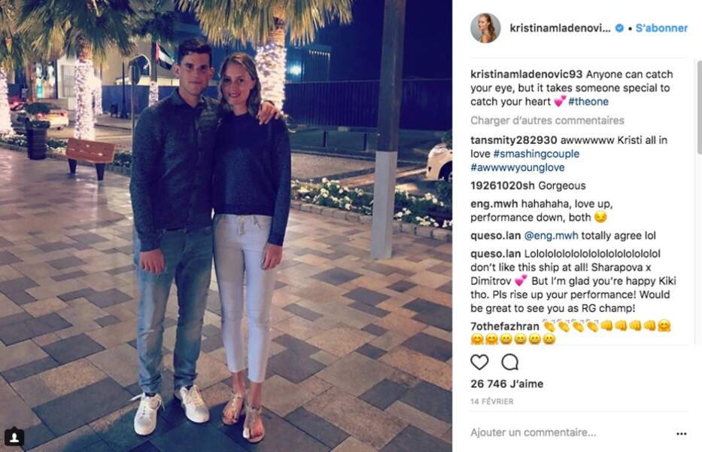Open the 14 FÉVRIER post date link
The width and height of the screenshot is (702, 452).
491,402
